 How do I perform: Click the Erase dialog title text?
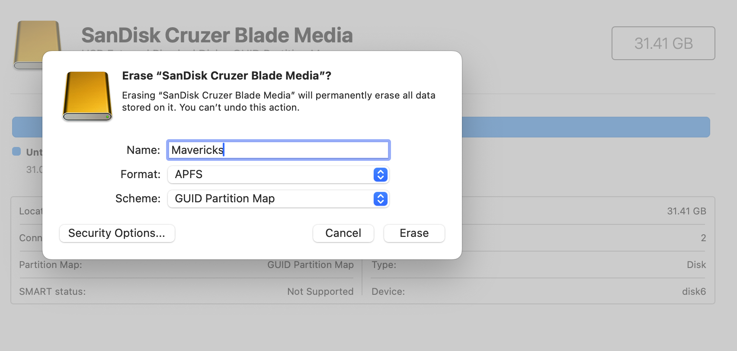[x=227, y=76]
